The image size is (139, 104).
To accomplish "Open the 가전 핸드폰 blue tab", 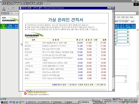I will coord(10,26).
